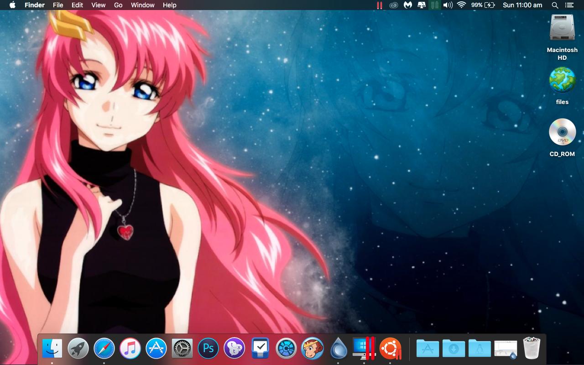Open the View menu
584x365 pixels.
[x=98, y=5]
